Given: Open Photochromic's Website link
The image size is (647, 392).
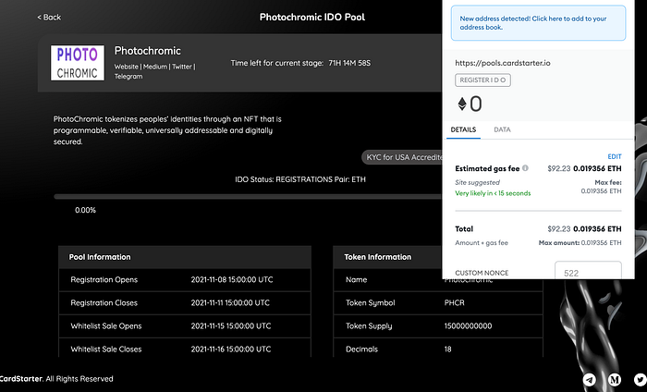Looking at the screenshot, I should tap(128, 67).
